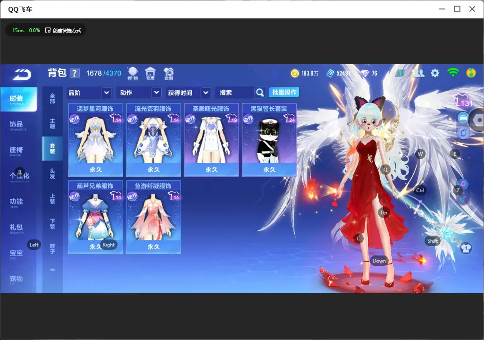Select the 圣殿曙光服饰 outfit card
This screenshot has width=484, height=340.
[211, 140]
